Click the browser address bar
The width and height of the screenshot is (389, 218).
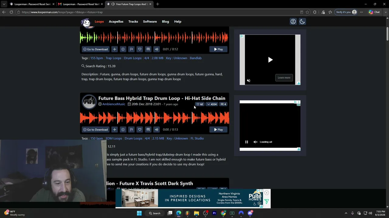tap(158, 12)
